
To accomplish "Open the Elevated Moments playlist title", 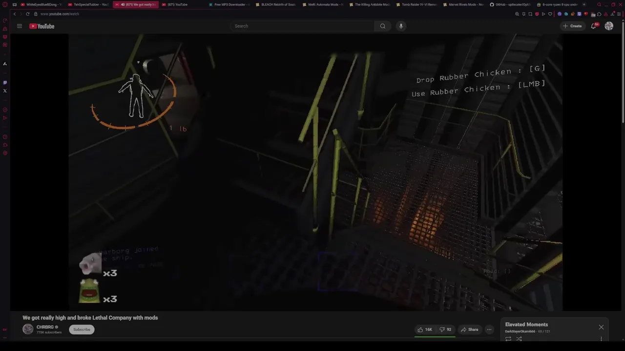I will pos(526,325).
